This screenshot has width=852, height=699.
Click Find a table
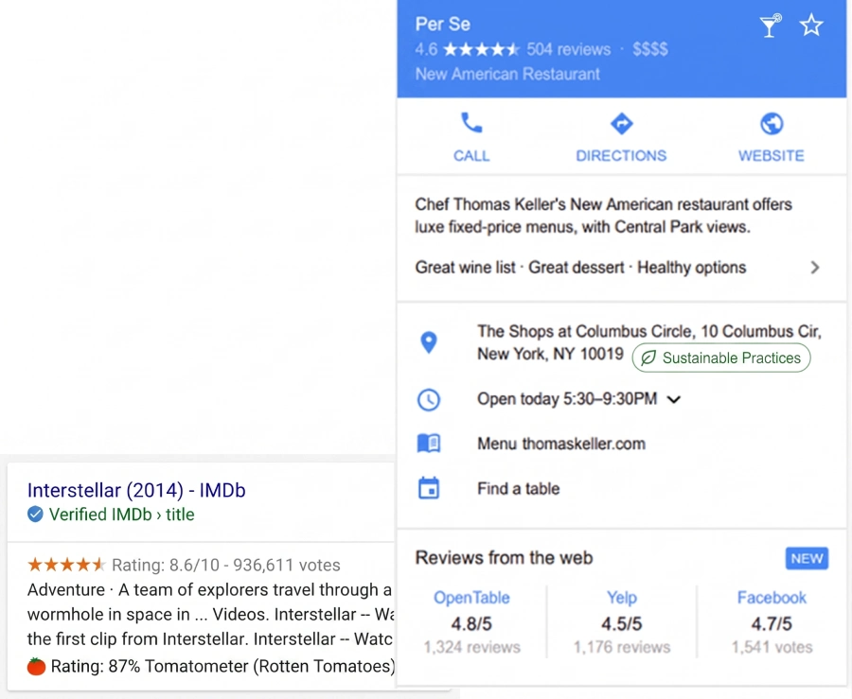pos(519,488)
